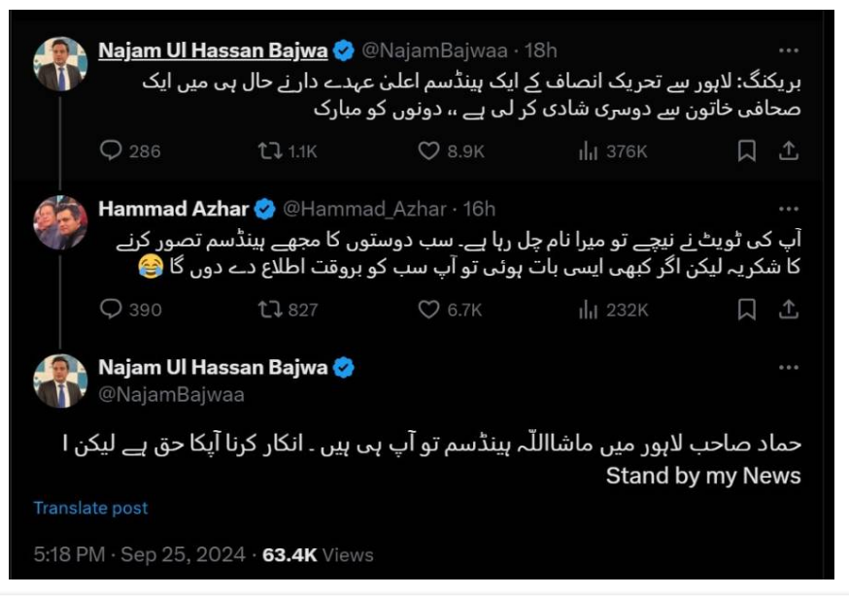Bookmark Najam Bajwa's first tweet
This screenshot has width=849, height=596.
pyautogui.click(x=746, y=150)
